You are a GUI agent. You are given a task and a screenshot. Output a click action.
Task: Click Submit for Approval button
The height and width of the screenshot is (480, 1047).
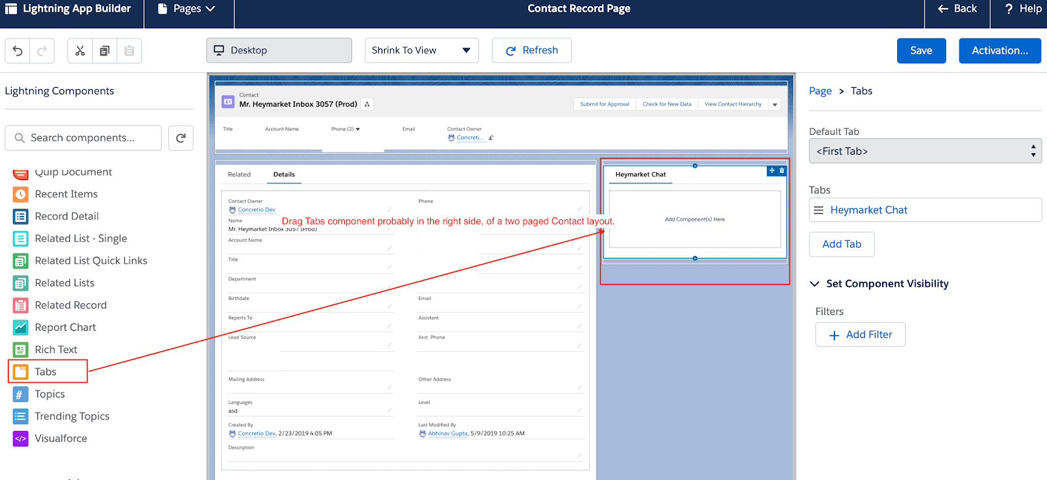(x=605, y=104)
